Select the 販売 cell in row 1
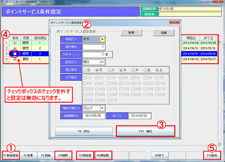 (x=26, y=43)
